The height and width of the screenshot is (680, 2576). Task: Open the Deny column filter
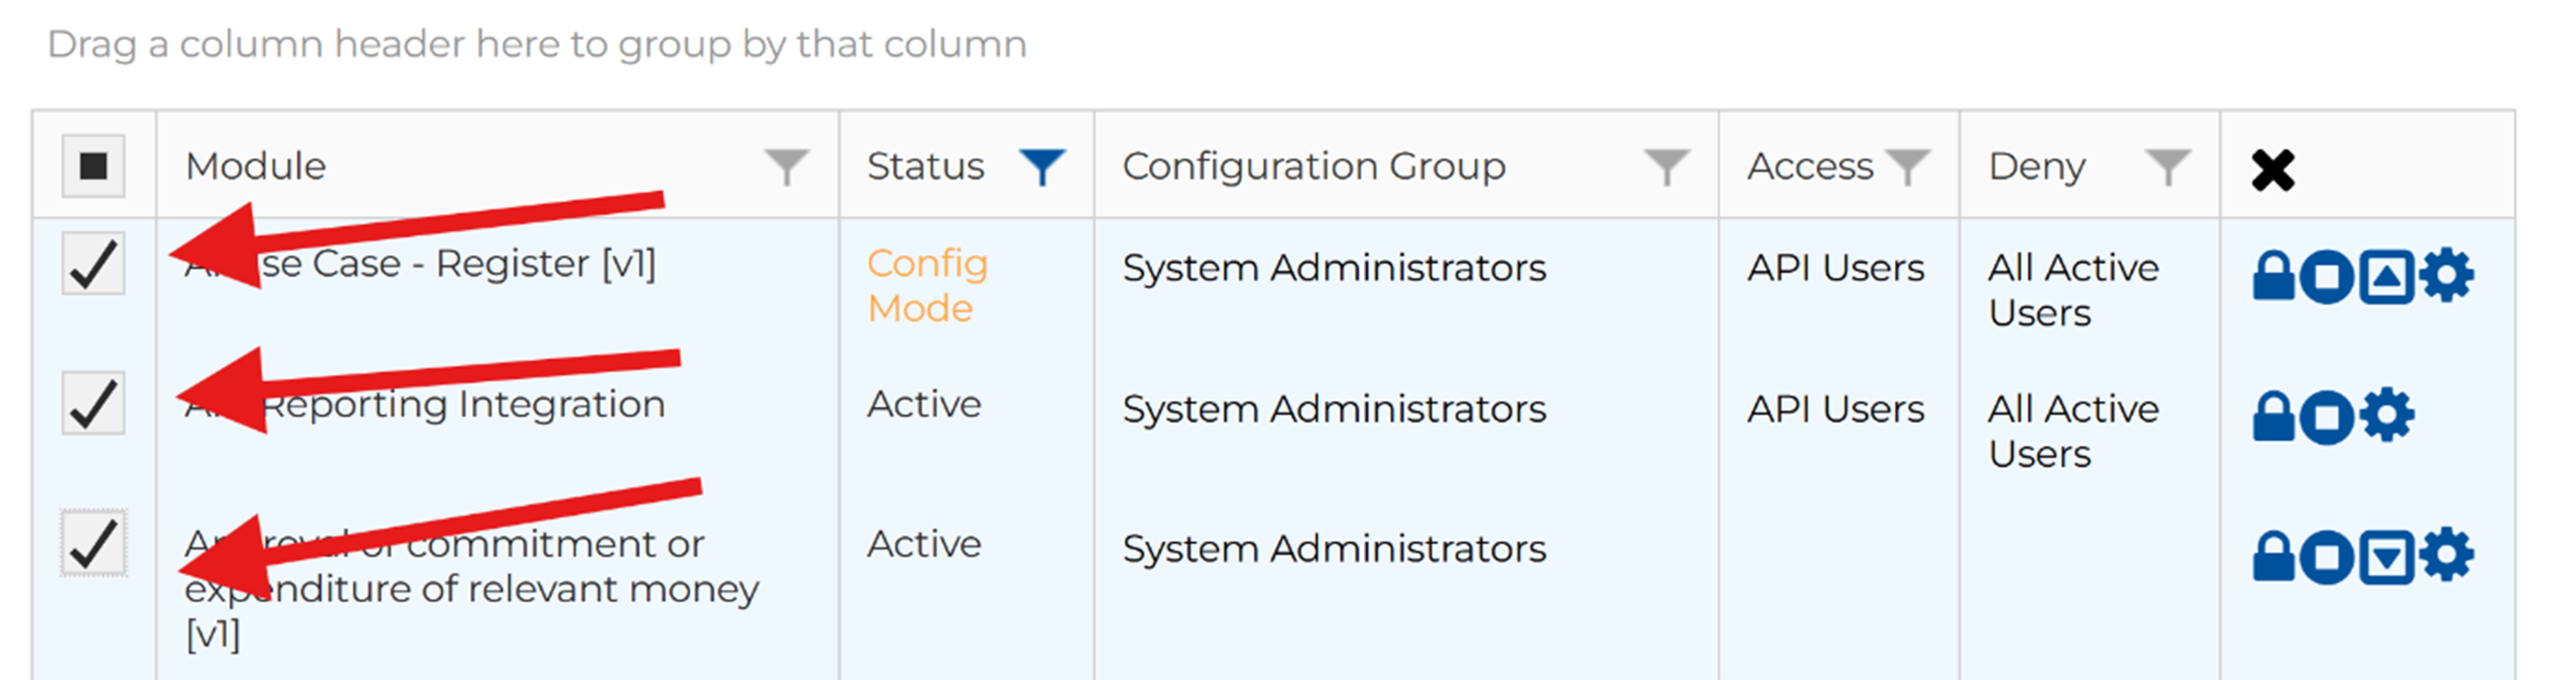[x=2167, y=166]
